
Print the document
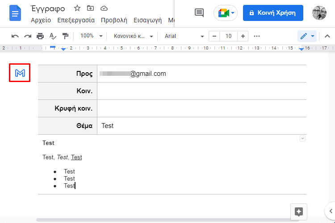pos(40,36)
